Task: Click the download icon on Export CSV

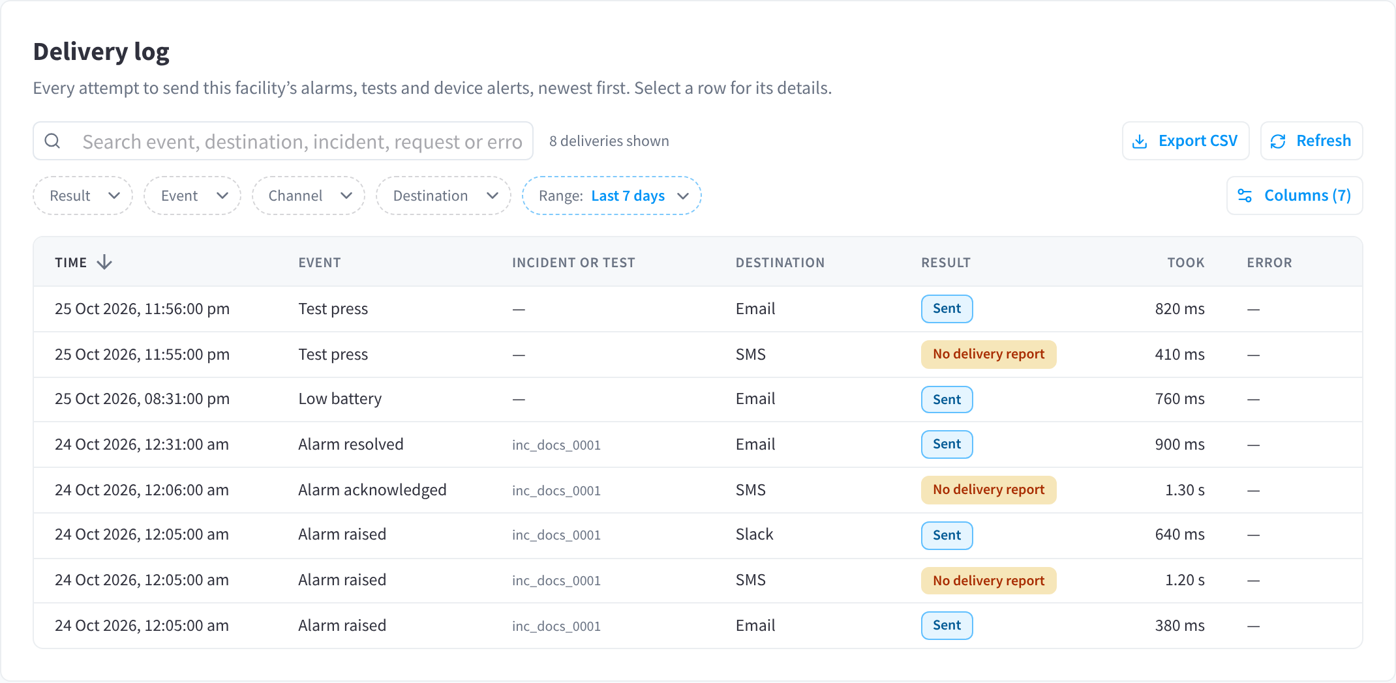Action: [1140, 141]
